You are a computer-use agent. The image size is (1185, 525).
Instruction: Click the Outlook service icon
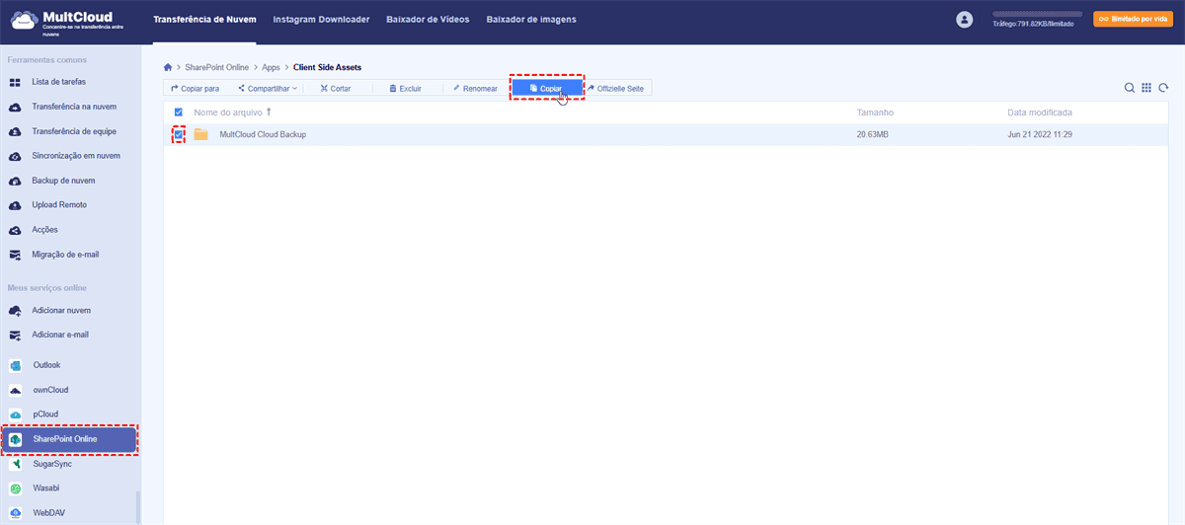(16, 365)
